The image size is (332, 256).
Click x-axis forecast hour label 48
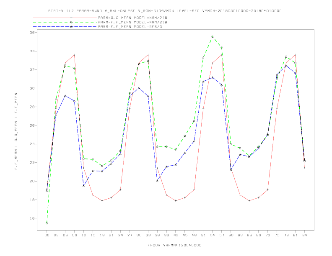[194, 235]
